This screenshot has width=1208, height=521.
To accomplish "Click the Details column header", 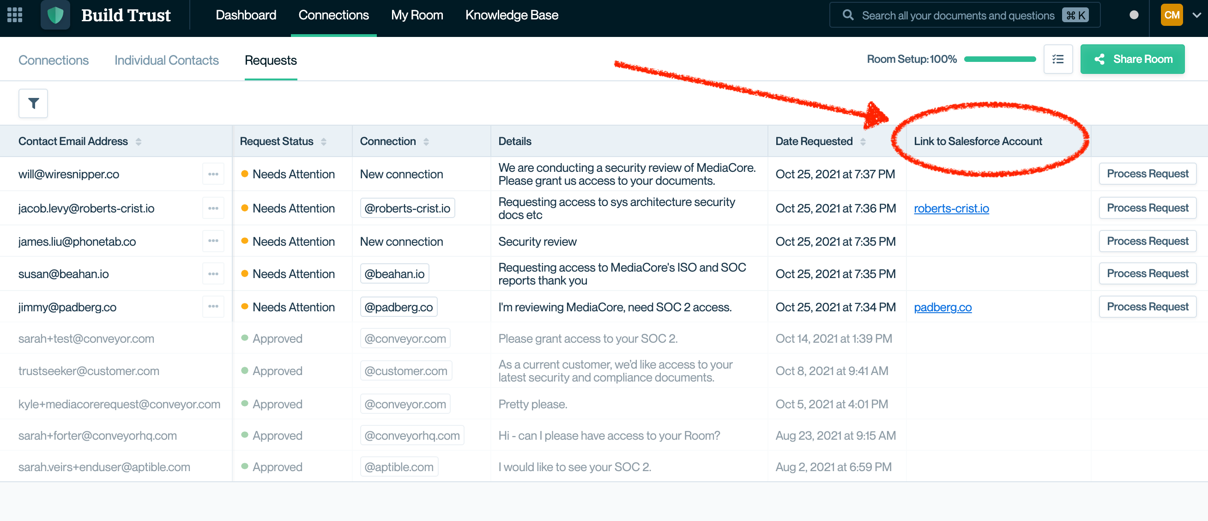I will click(x=514, y=141).
